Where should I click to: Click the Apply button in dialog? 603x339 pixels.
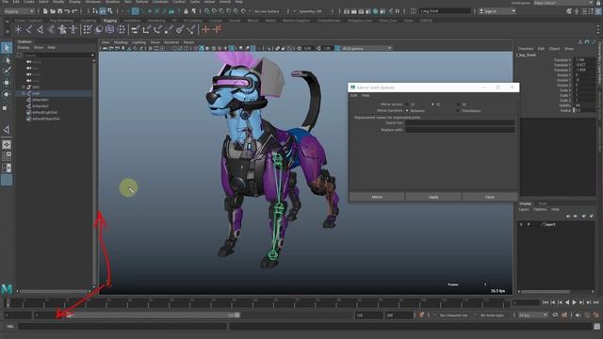point(433,197)
